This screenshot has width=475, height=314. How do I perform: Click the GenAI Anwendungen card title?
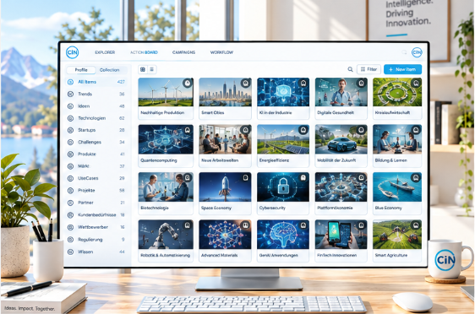coord(278,255)
